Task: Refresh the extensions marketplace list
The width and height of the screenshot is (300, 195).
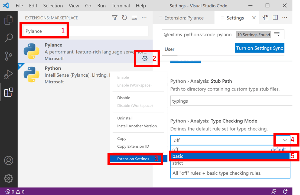Action: (x=124, y=17)
